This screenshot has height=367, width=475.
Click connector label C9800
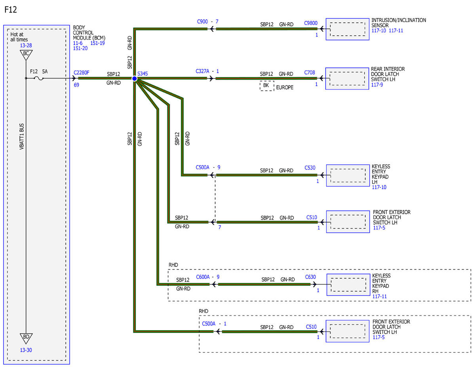(x=311, y=23)
